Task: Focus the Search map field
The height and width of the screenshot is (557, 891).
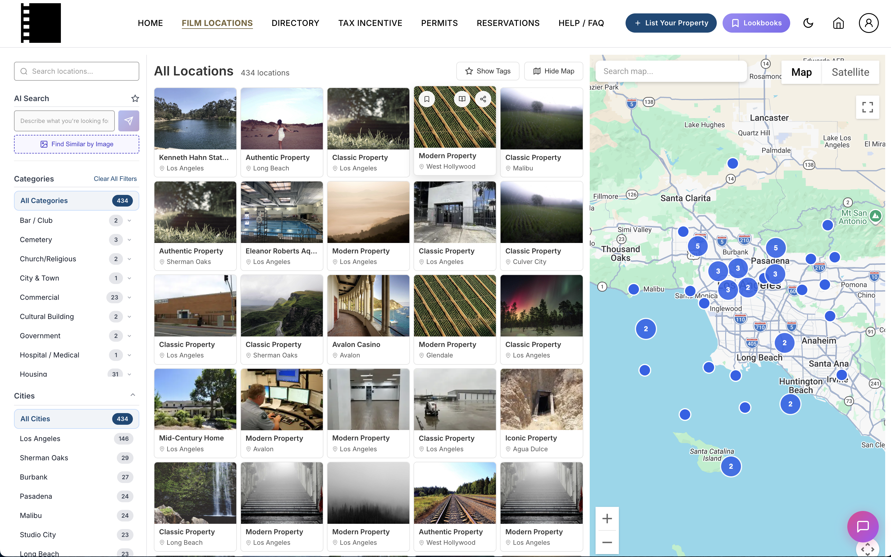Action: [671, 71]
